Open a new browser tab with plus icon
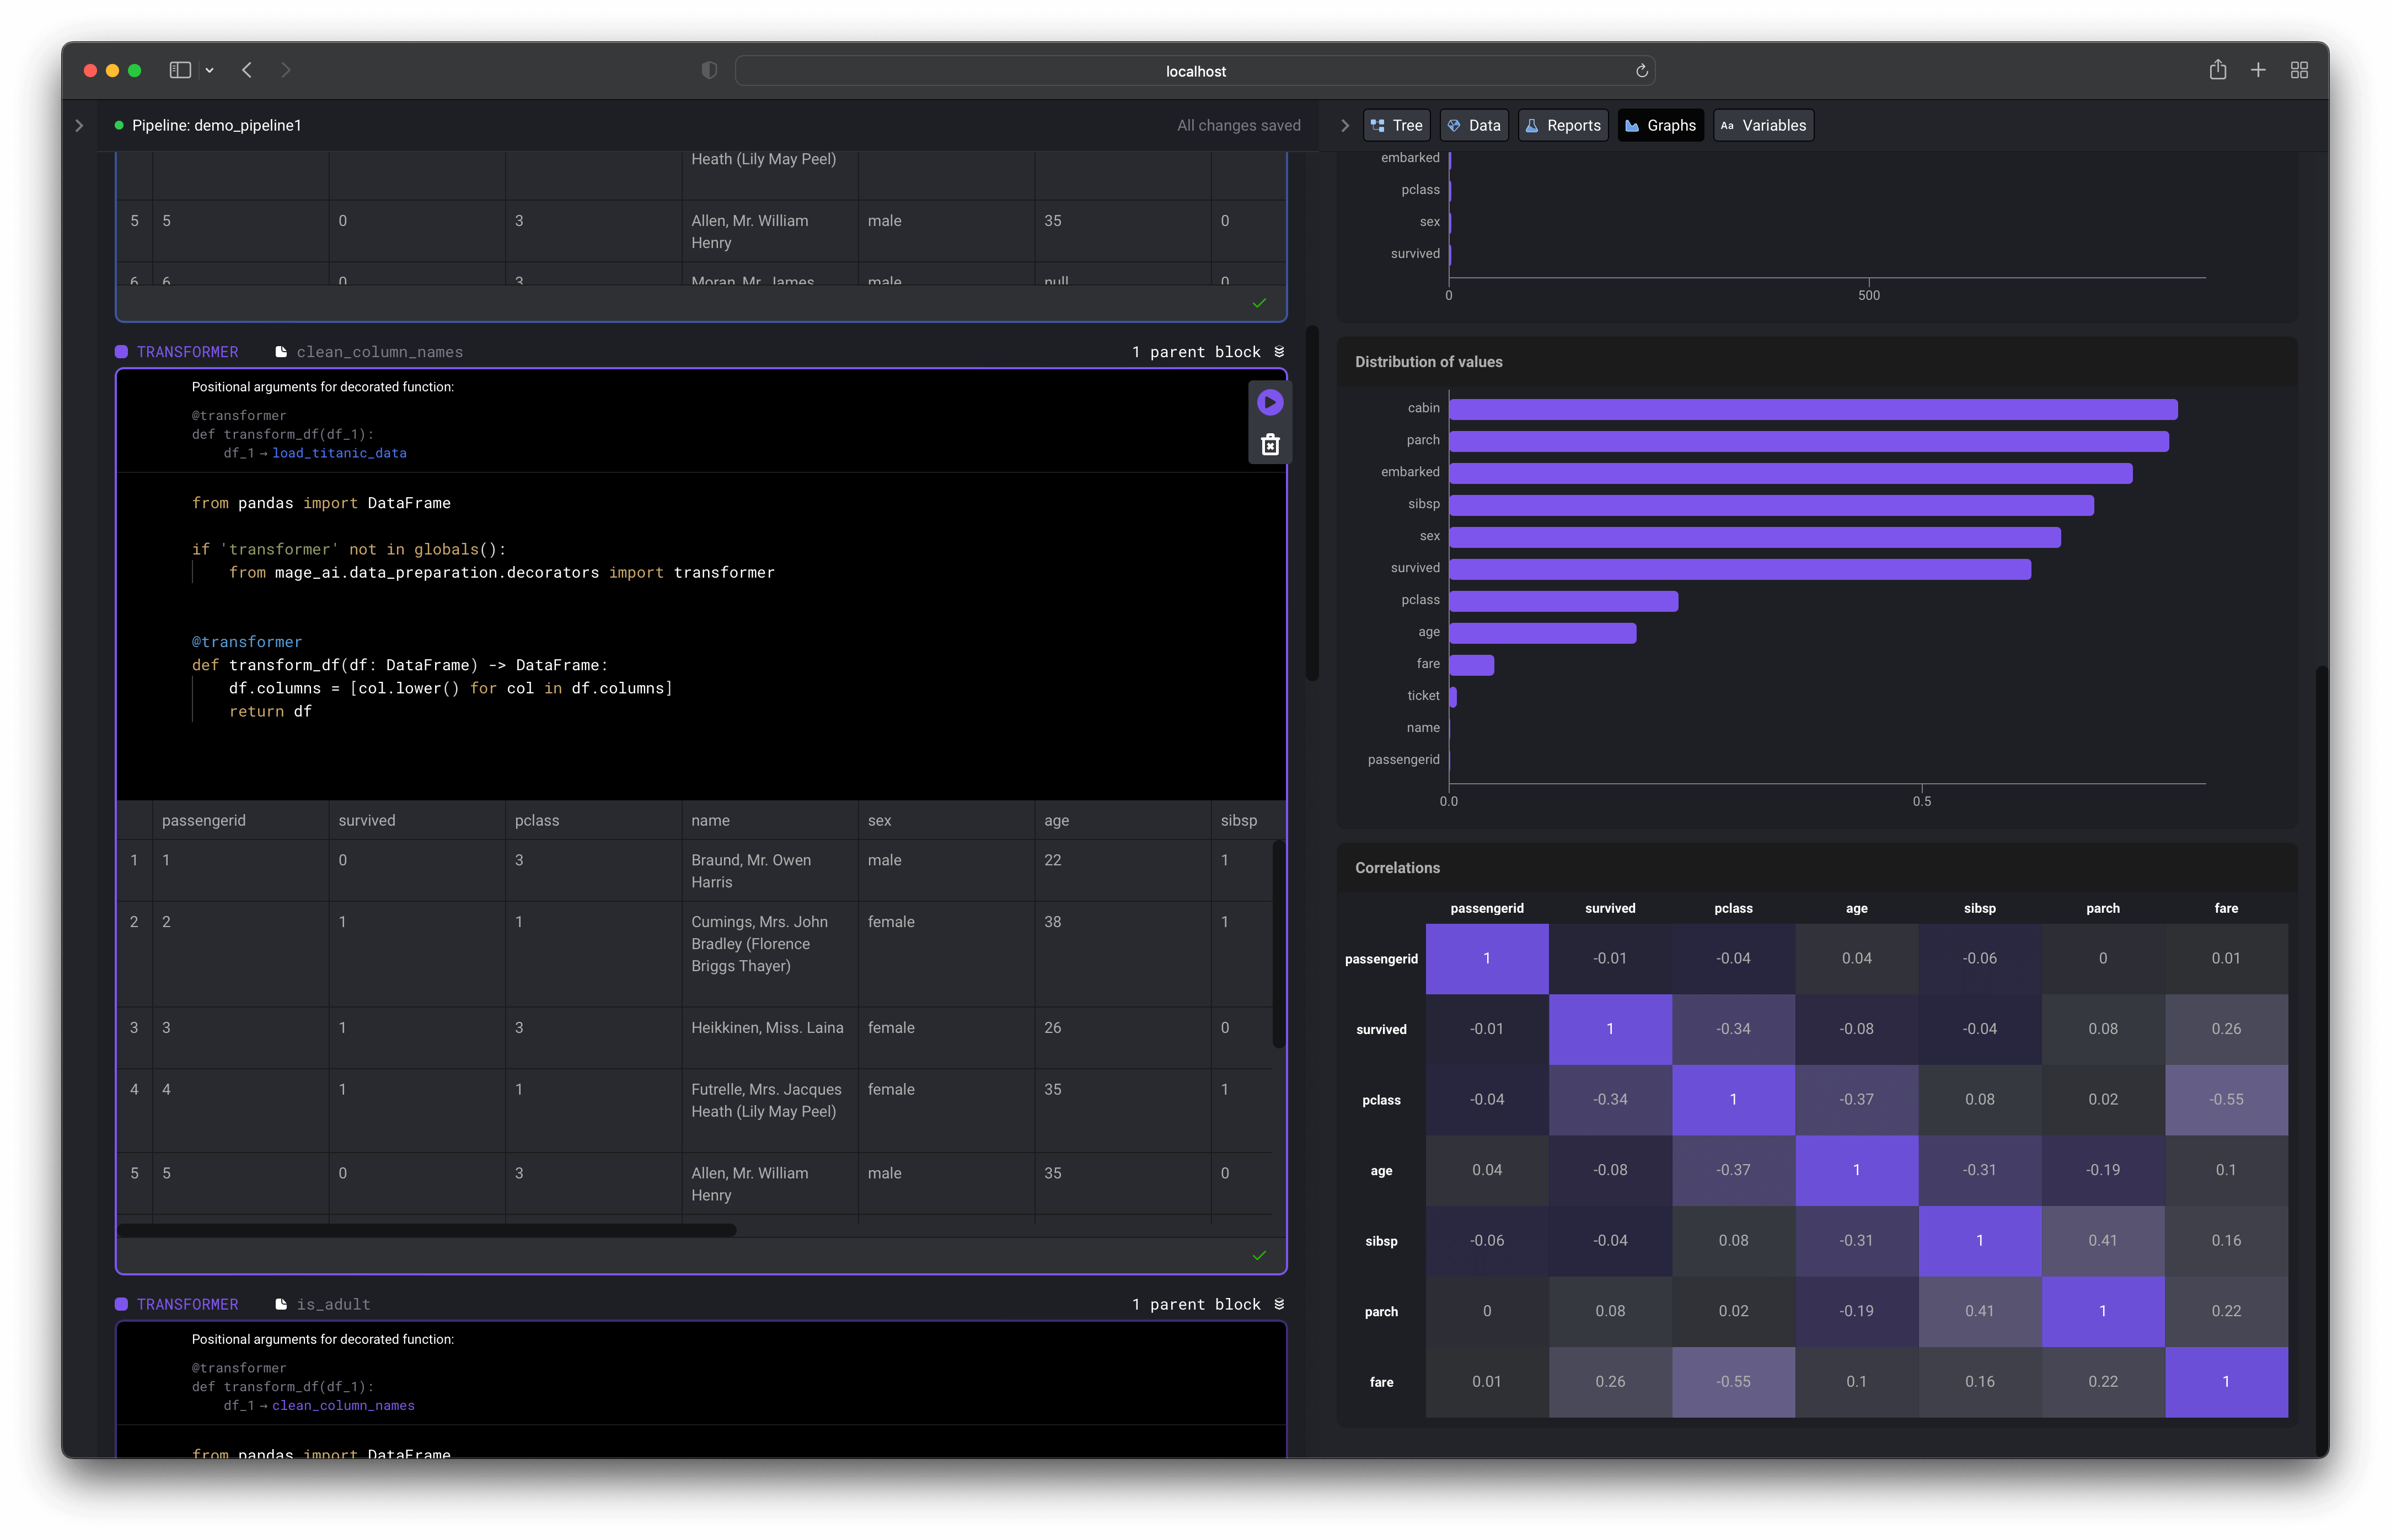The height and width of the screenshot is (1540, 2391). coord(2258,70)
